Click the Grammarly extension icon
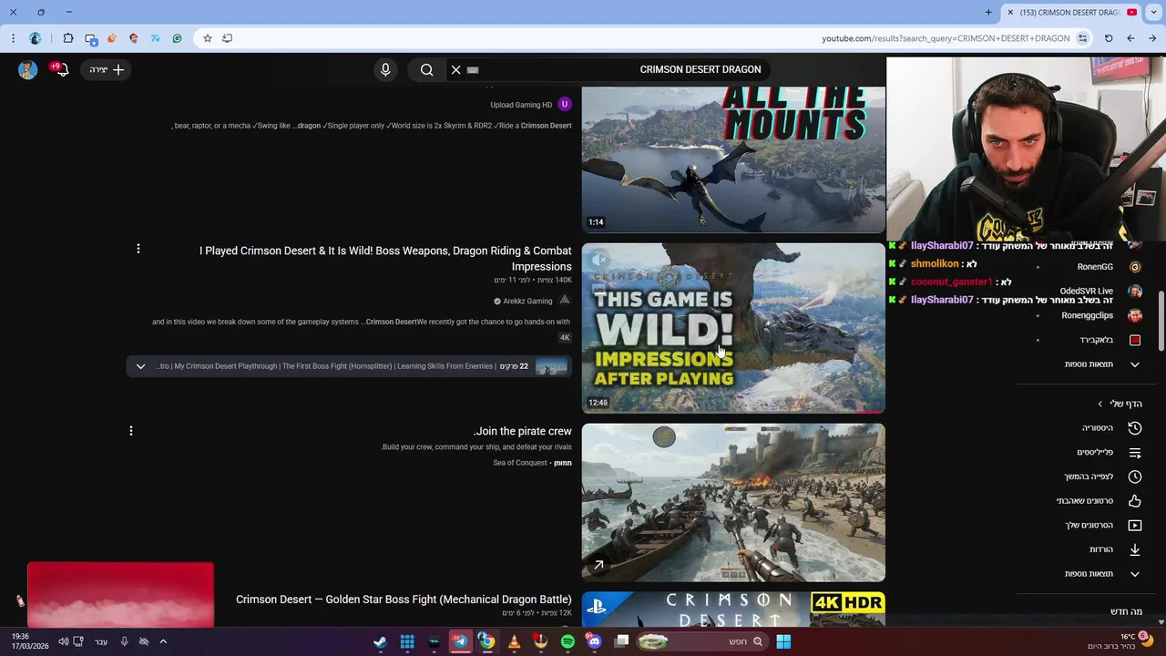Screen dimensions: 1166x656 point(178,38)
